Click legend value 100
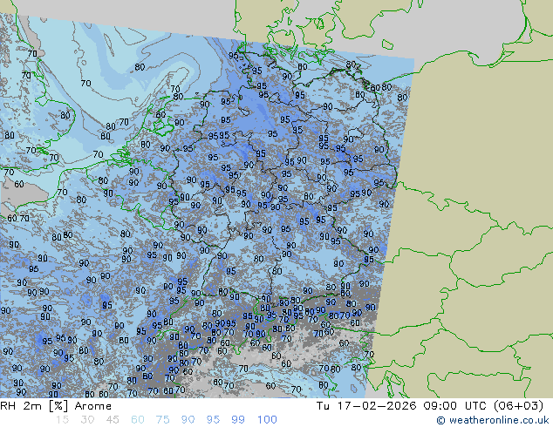The image size is (553, 427). pyautogui.click(x=267, y=420)
